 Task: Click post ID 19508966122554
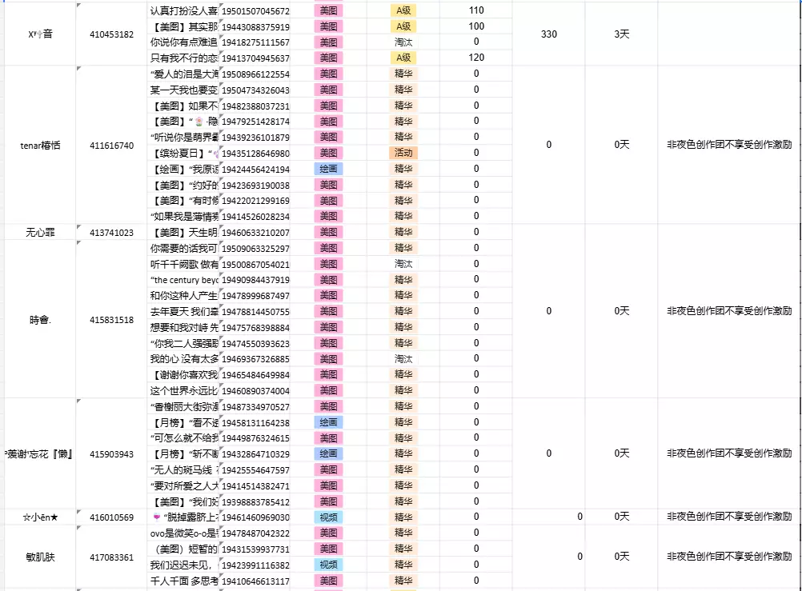tap(255, 74)
